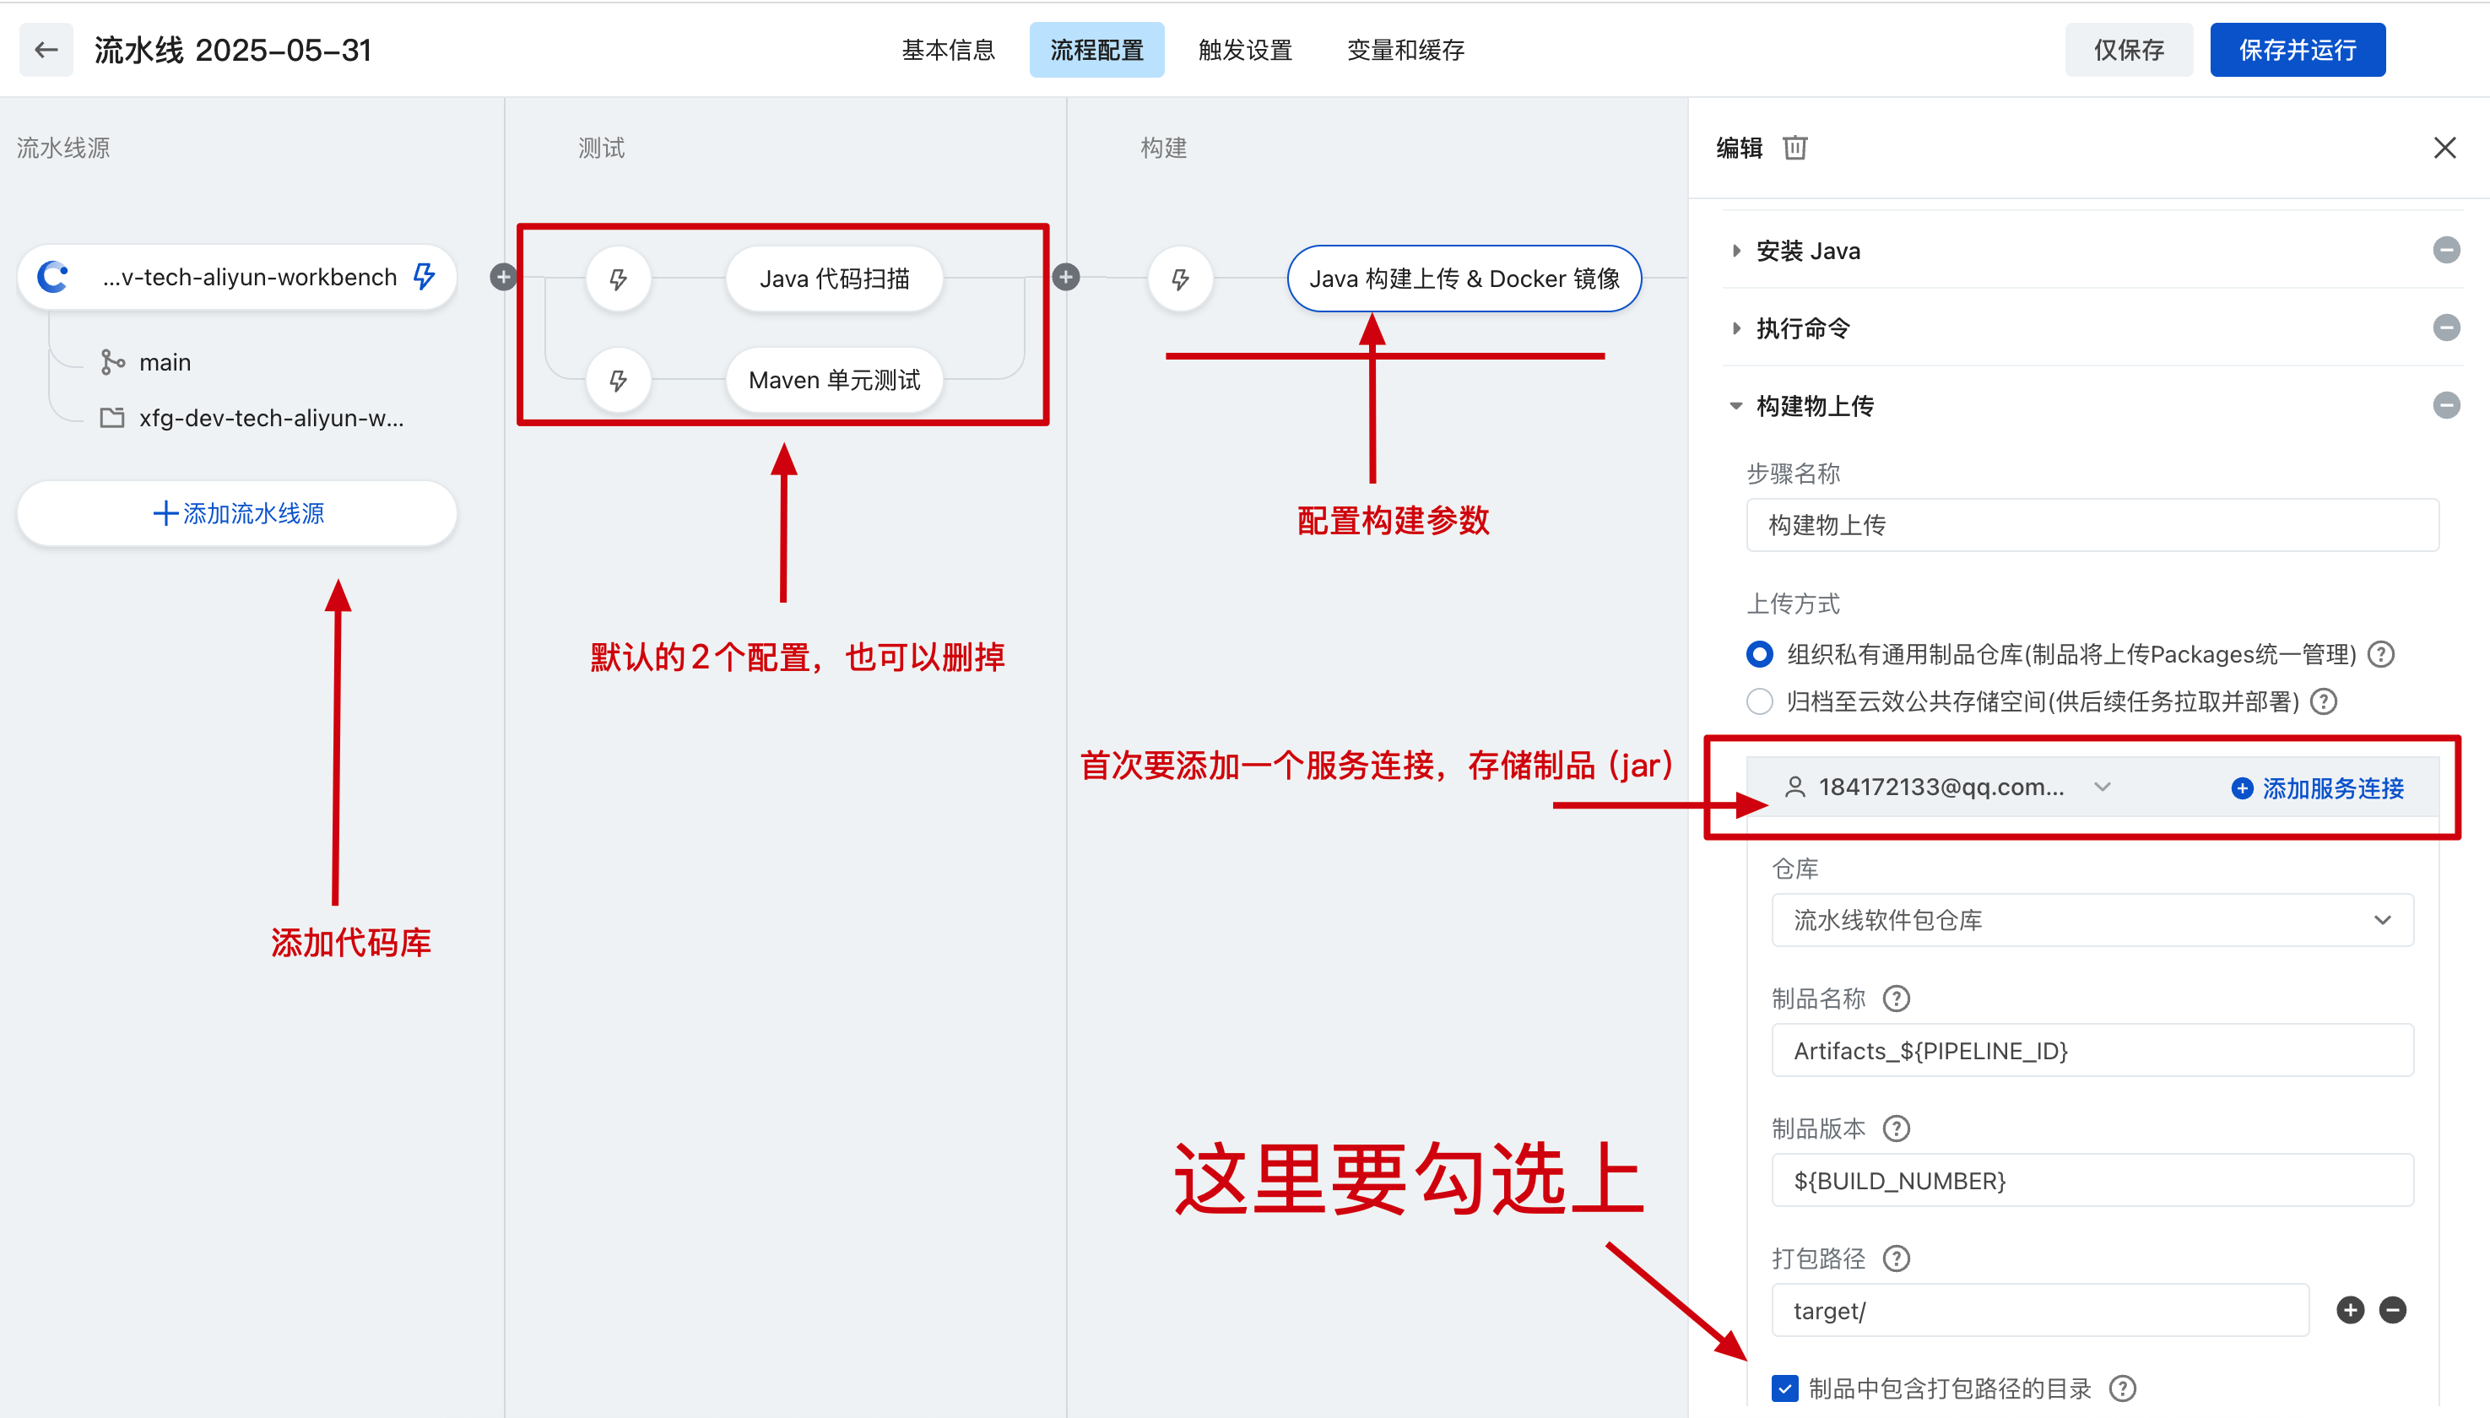The width and height of the screenshot is (2490, 1418).
Task: Add a stage between 测试 and 构建
Action: click(1066, 277)
